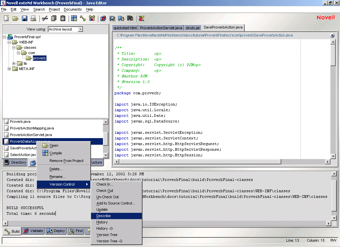Open the Documents menu
Screen dimensions: 340x247
pyautogui.click(x=73, y=9)
